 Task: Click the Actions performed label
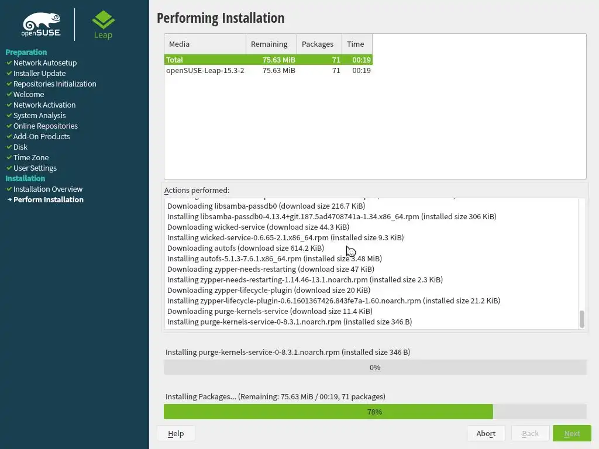(197, 190)
